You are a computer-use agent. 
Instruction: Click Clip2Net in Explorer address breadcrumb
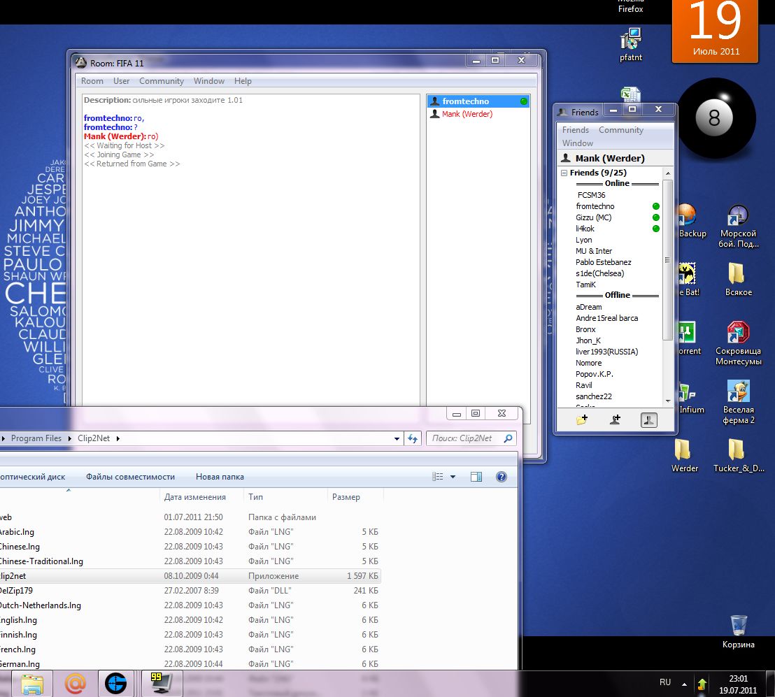94,438
